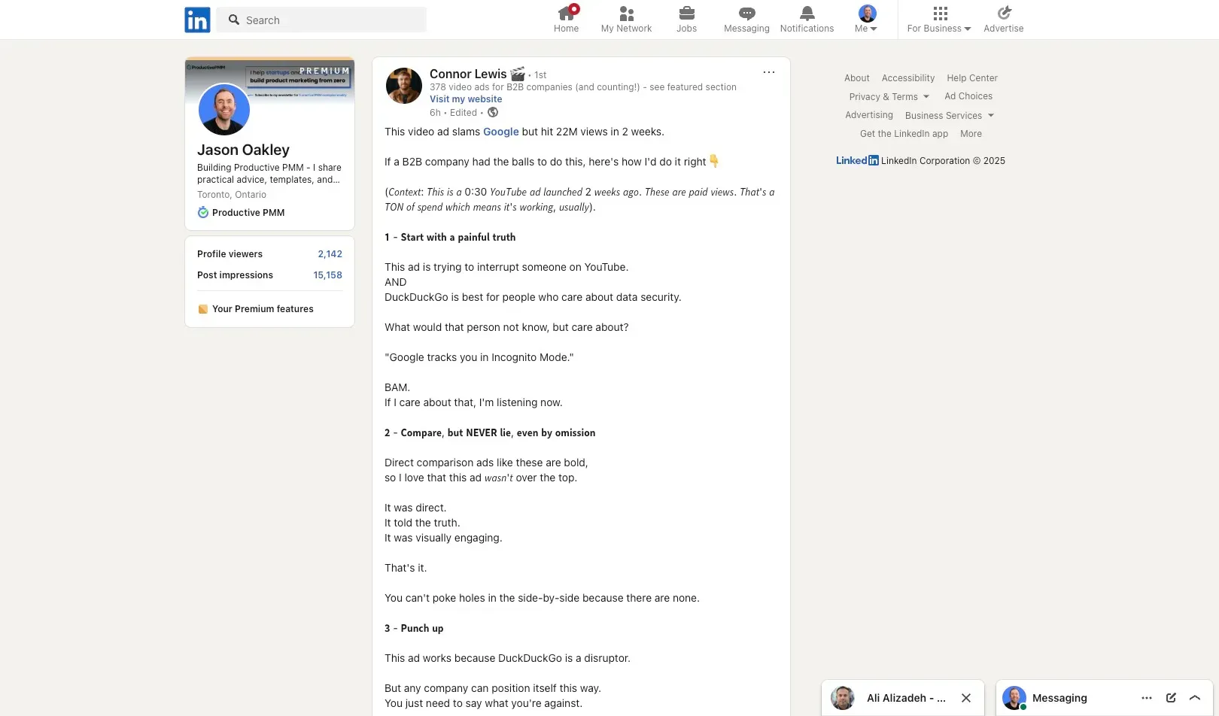This screenshot has height=716, width=1219.
Task: Open the Ad Choices link
Action: pos(968,96)
